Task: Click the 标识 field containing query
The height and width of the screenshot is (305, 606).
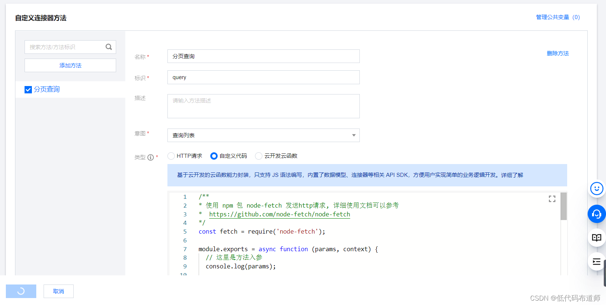Action: [263, 77]
